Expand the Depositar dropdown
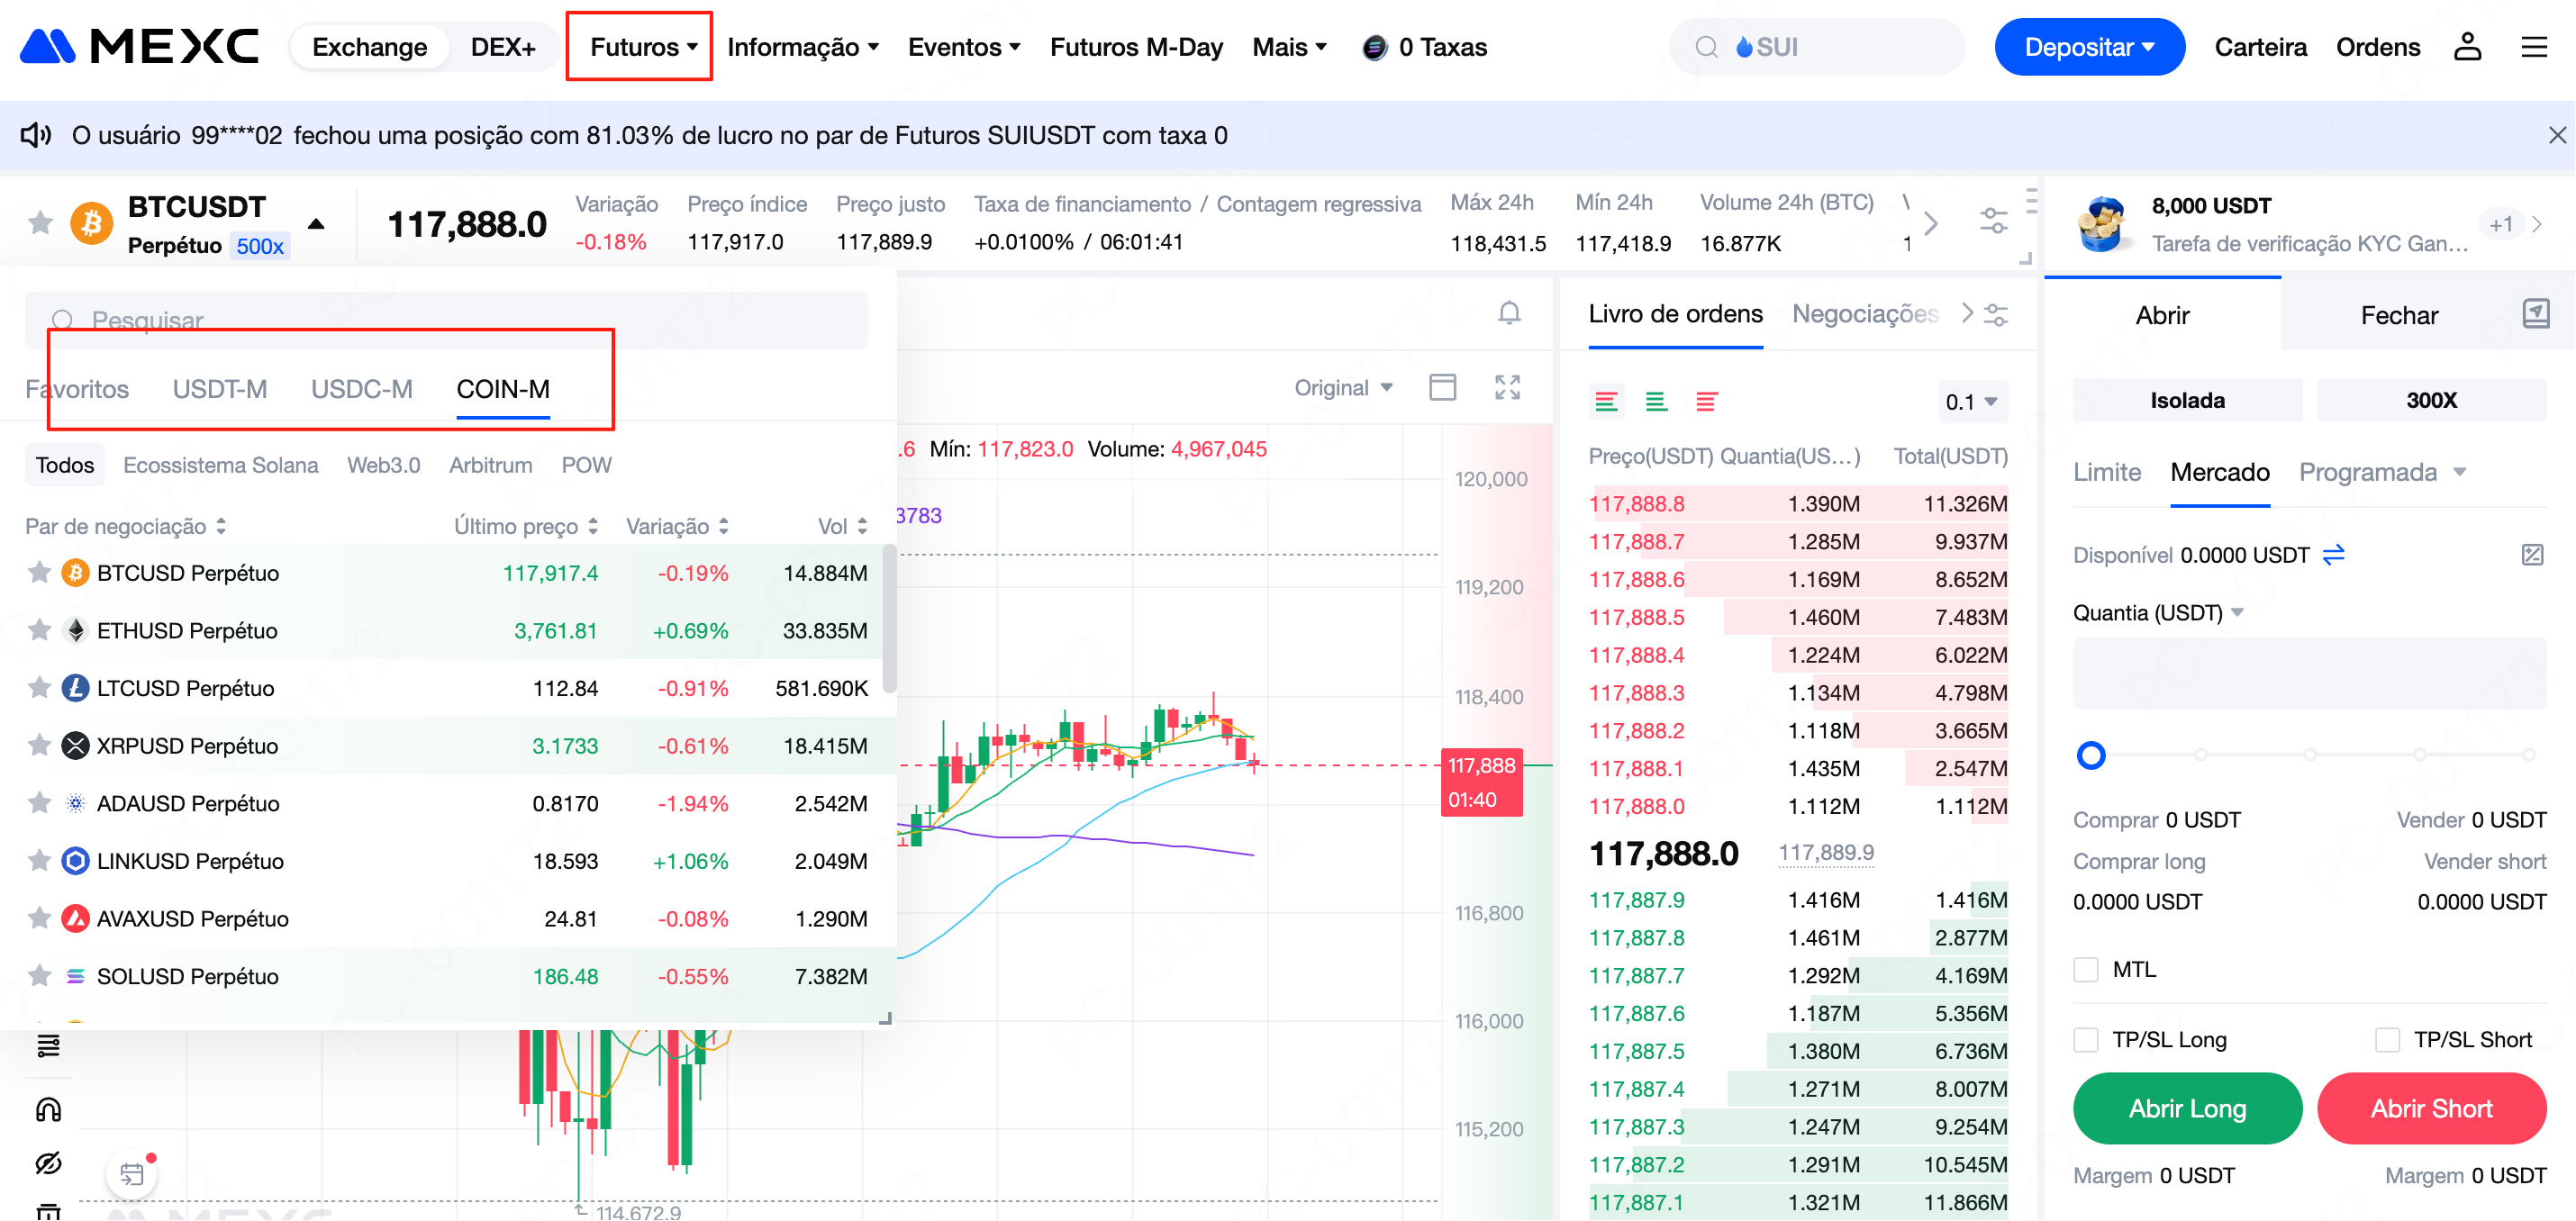 click(2089, 47)
